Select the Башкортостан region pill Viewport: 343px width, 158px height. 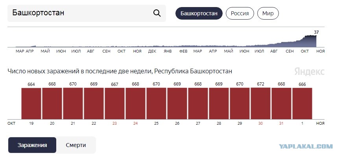(x=199, y=13)
